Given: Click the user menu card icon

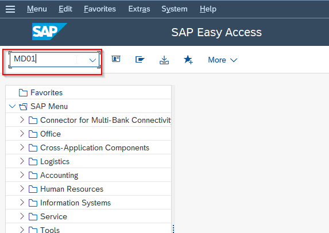Looking at the screenshot, I should click(x=116, y=59).
